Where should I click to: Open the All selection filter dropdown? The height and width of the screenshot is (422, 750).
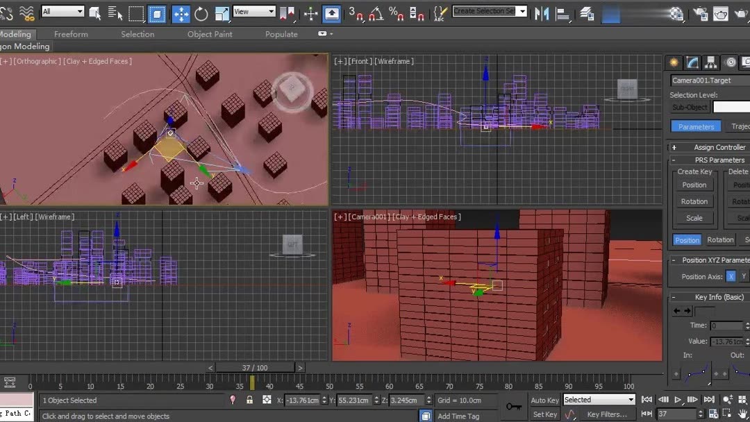click(62, 12)
